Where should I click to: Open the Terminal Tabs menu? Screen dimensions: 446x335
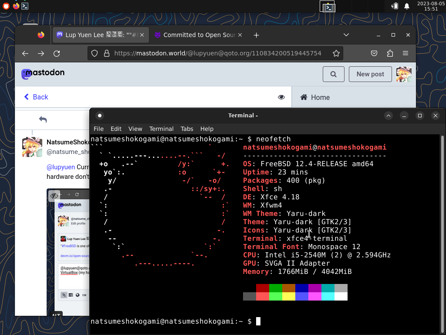[187, 129]
